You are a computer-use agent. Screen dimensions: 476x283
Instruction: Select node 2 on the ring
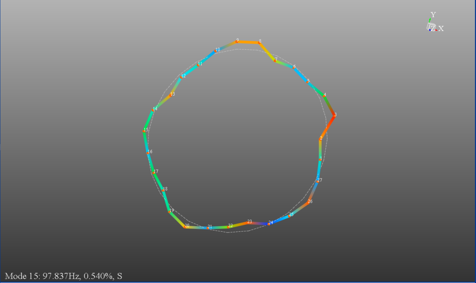tap(320, 139)
